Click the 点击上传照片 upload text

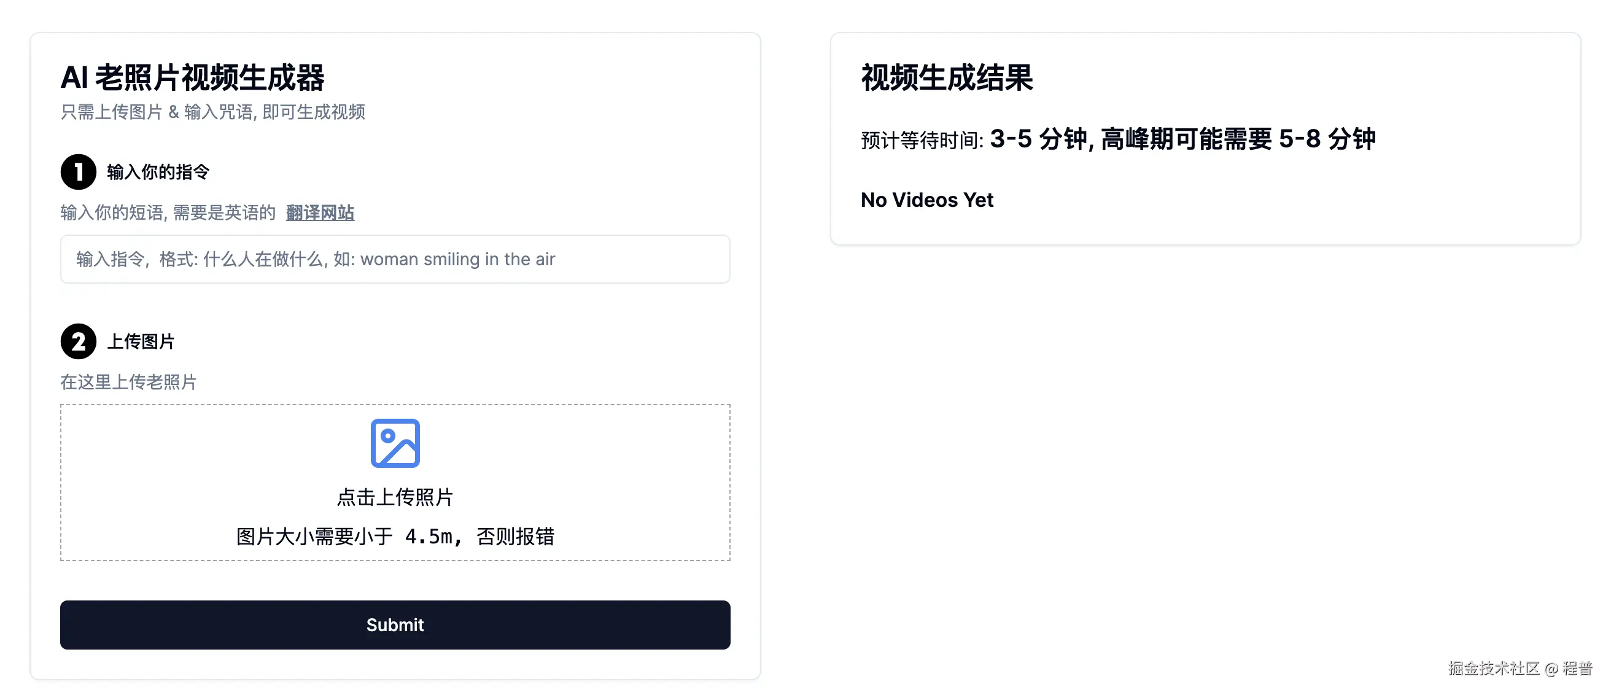click(x=395, y=497)
